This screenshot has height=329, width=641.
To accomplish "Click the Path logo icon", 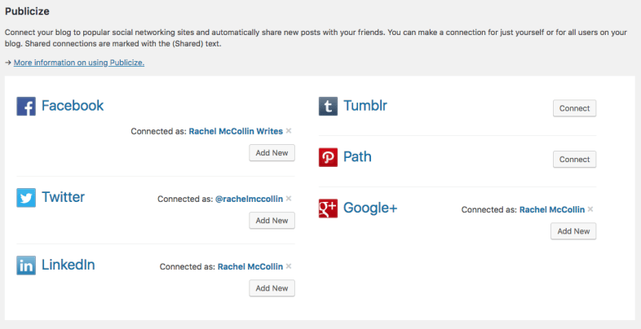I will (x=329, y=157).
